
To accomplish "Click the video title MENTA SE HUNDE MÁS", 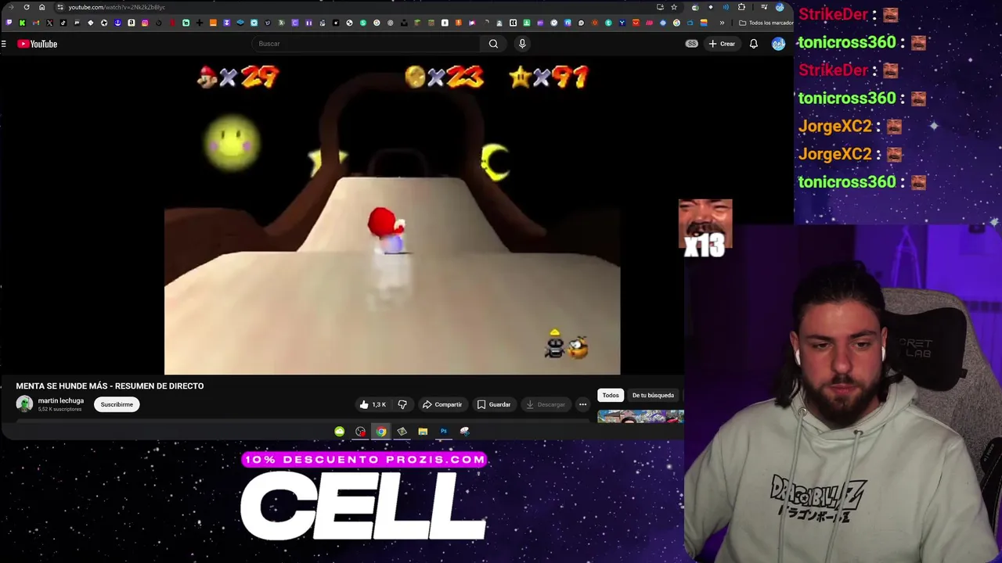I will (110, 385).
